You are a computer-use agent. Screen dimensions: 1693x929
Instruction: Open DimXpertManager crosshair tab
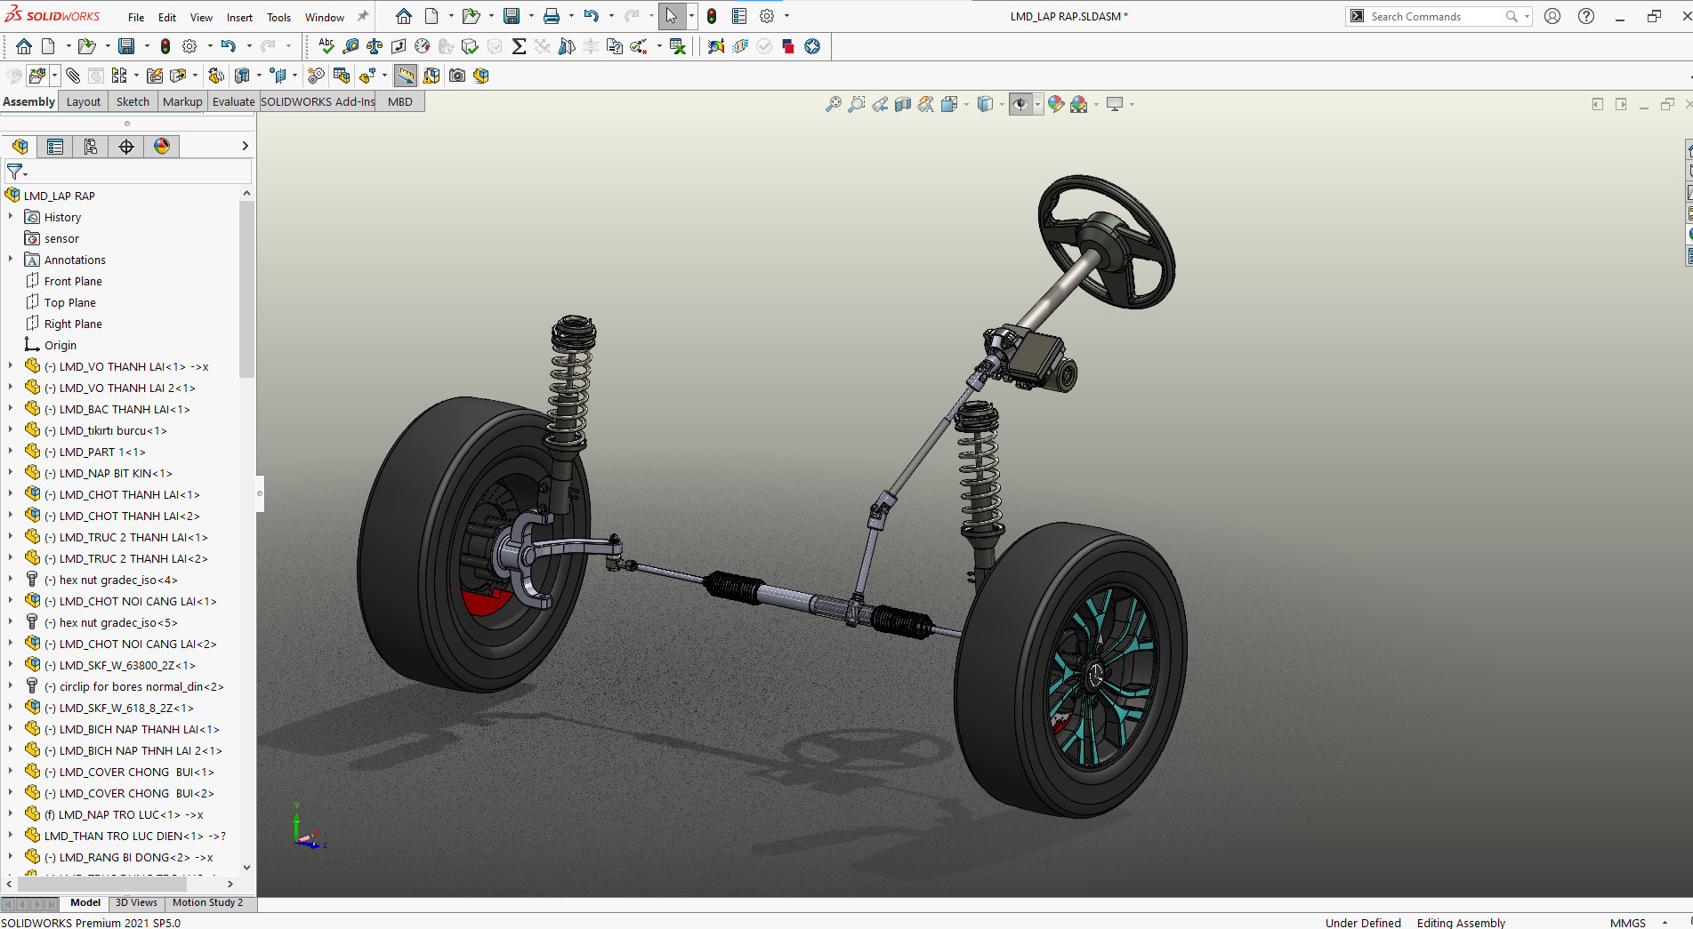pos(126,147)
